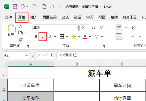Click the Select All corner triangle
This screenshot has width=146, height=101.
[x=5, y=64]
